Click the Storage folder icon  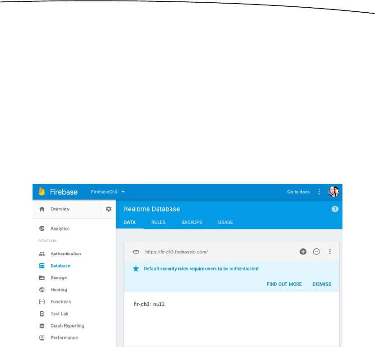42,278
